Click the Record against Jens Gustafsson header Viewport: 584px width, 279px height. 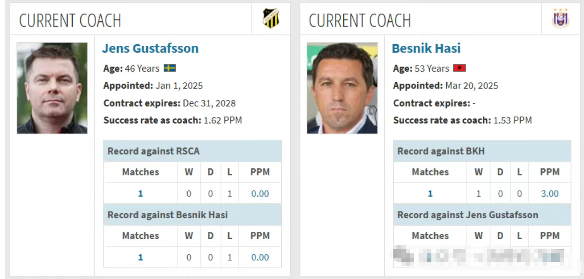468,215
